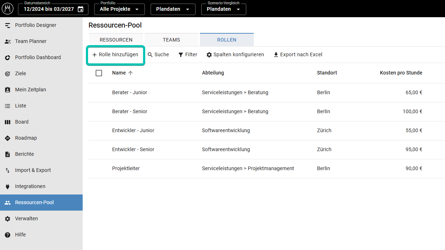Click the Mein Zeitplan icon
The image size is (445, 250).
(8, 90)
